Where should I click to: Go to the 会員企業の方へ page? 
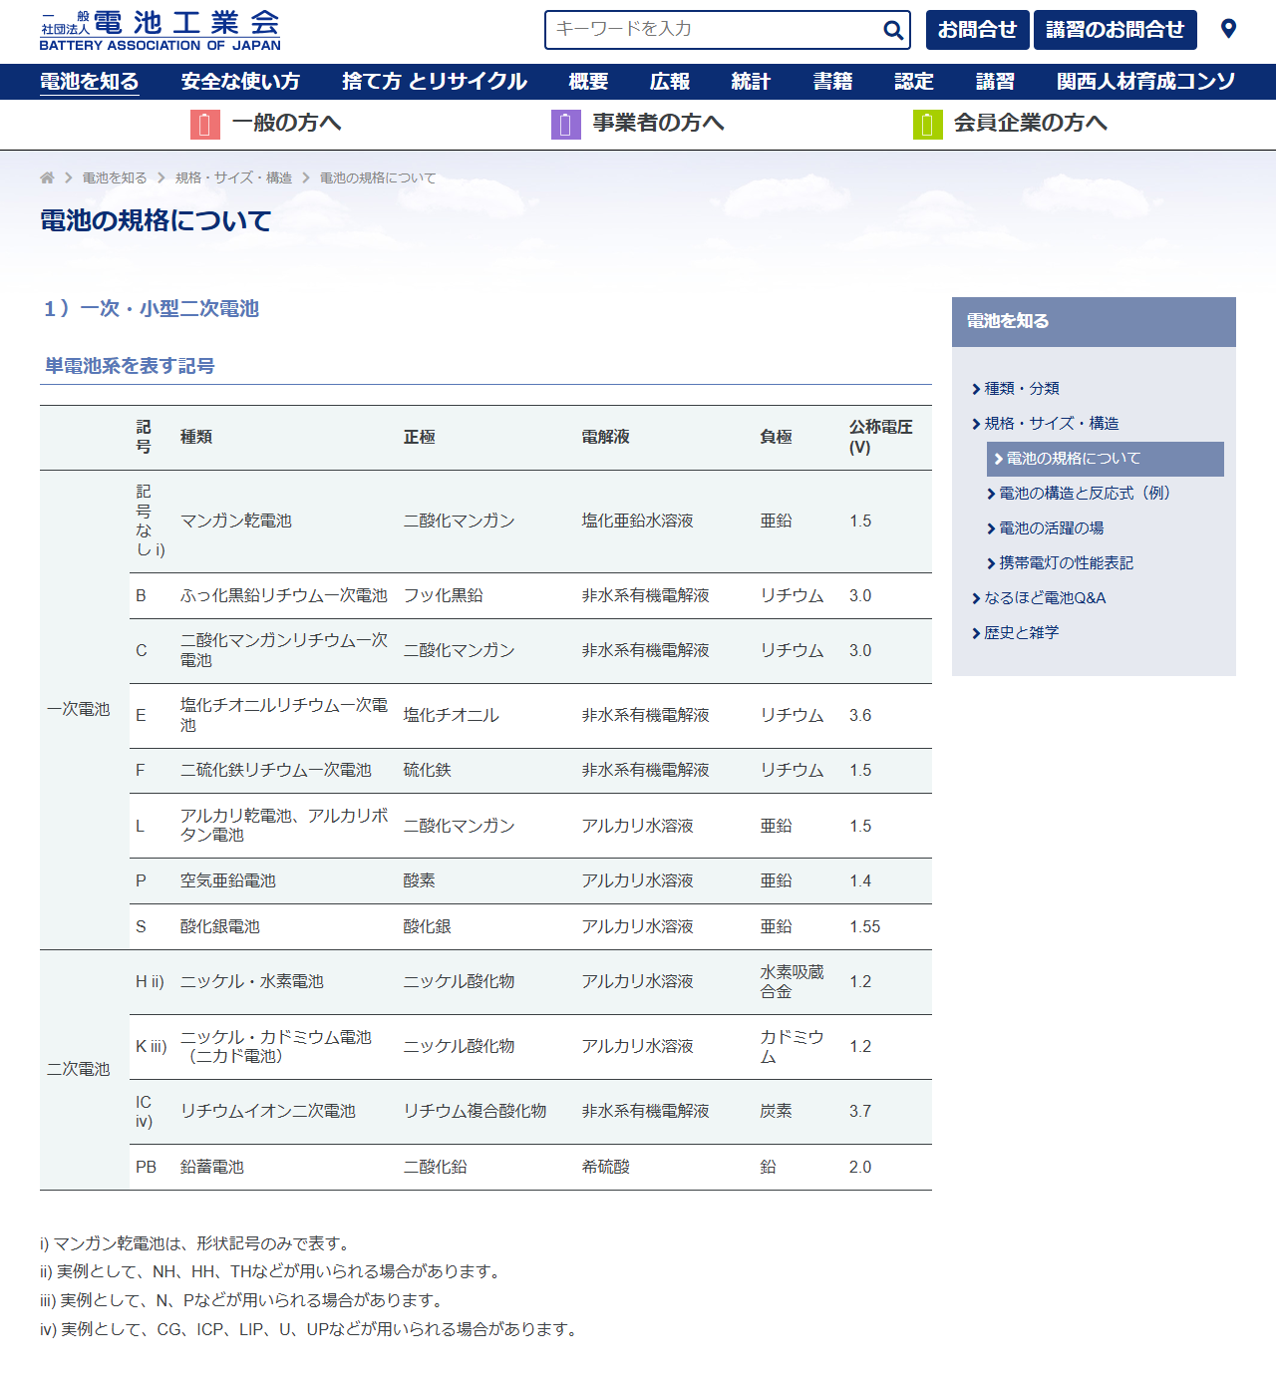pyautogui.click(x=1031, y=124)
